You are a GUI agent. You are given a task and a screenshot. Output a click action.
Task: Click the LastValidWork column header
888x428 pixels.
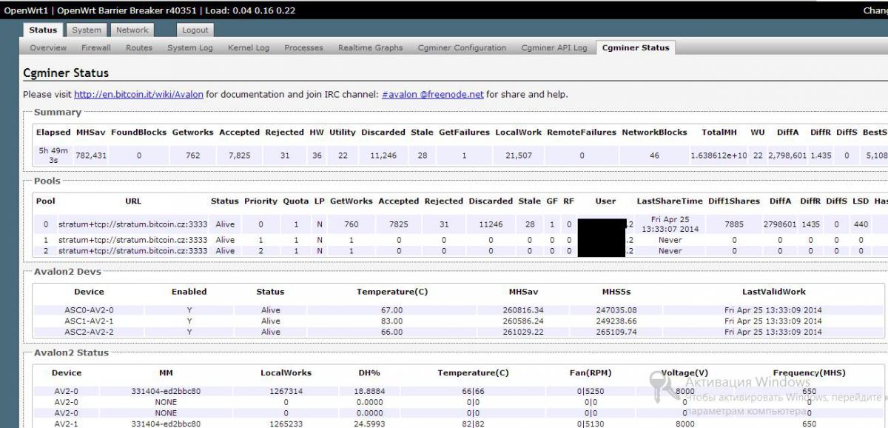[773, 292]
